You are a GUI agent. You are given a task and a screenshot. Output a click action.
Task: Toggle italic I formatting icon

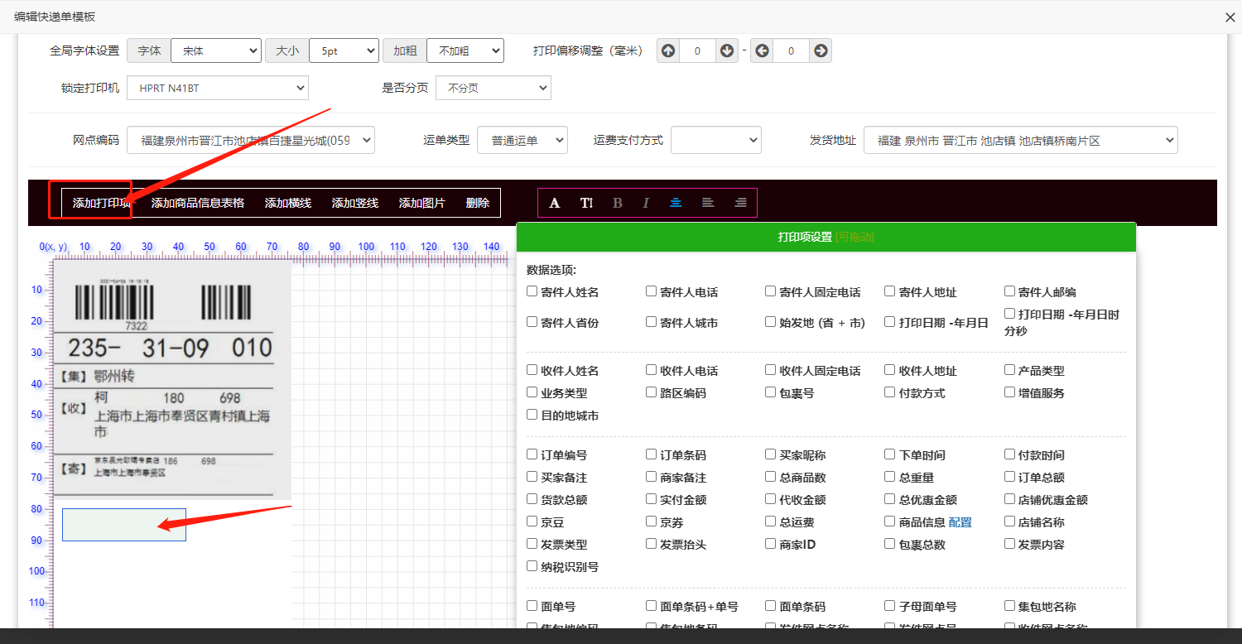point(646,203)
